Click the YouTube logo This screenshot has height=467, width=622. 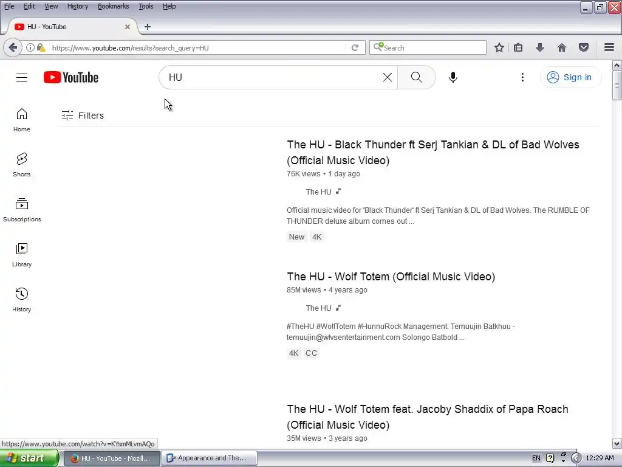pyautogui.click(x=71, y=77)
